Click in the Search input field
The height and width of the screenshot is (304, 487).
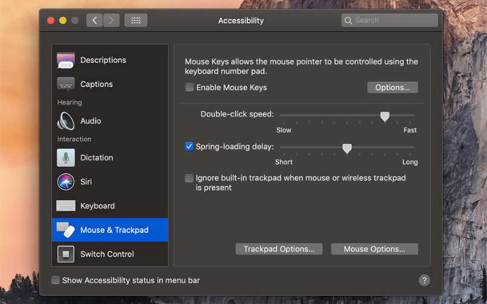(390, 21)
